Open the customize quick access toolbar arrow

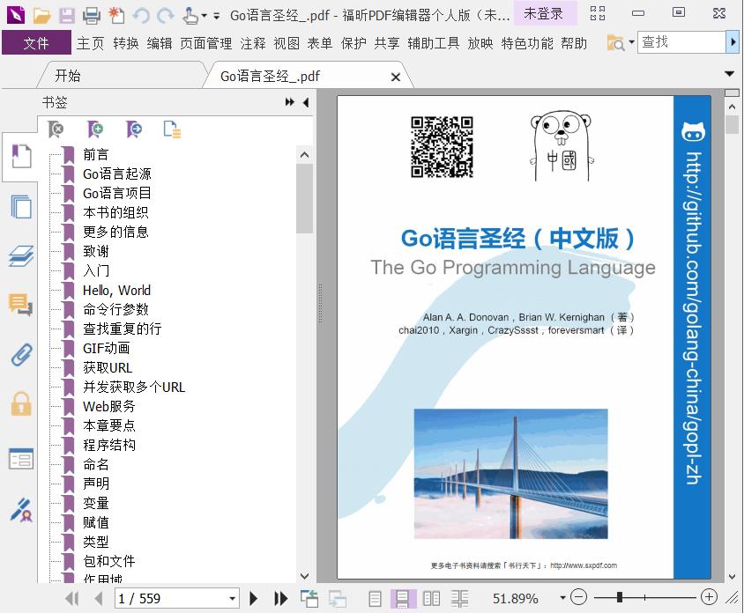pyautogui.click(x=216, y=16)
